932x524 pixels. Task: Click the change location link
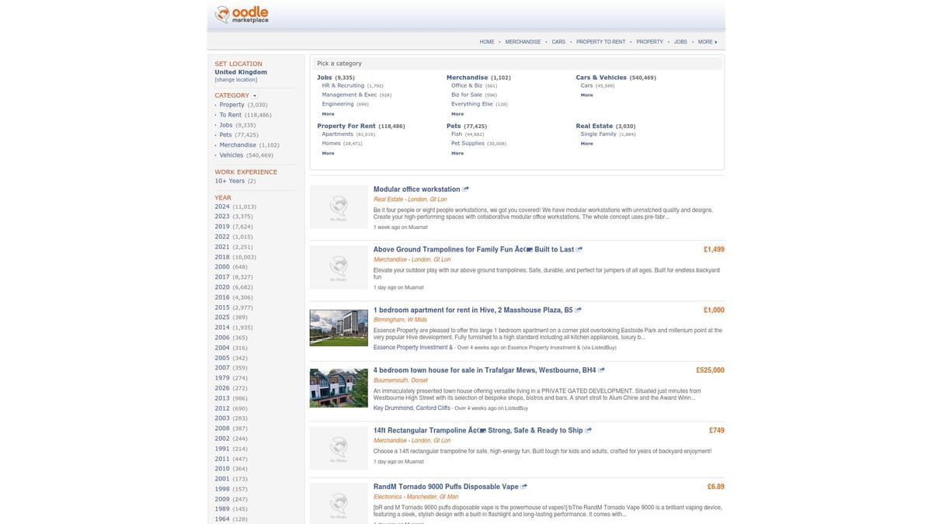coord(236,80)
